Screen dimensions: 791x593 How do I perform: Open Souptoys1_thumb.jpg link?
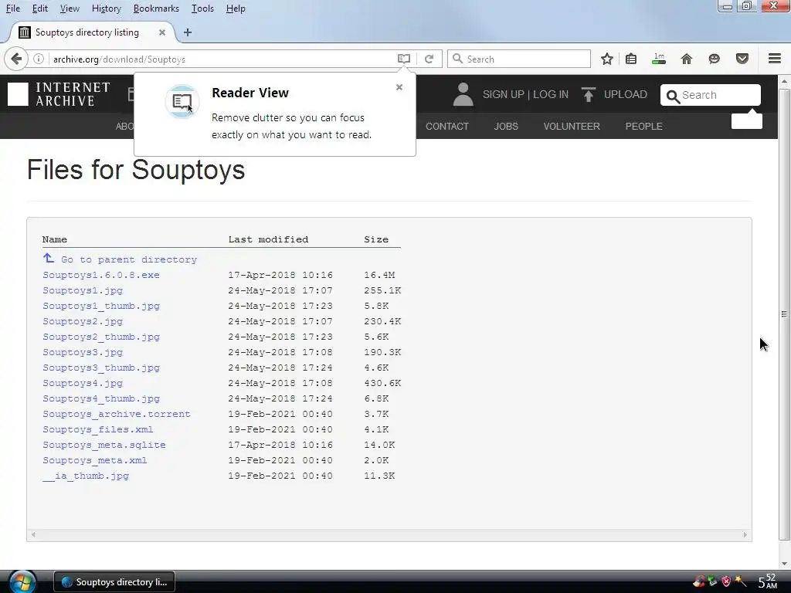coord(101,306)
